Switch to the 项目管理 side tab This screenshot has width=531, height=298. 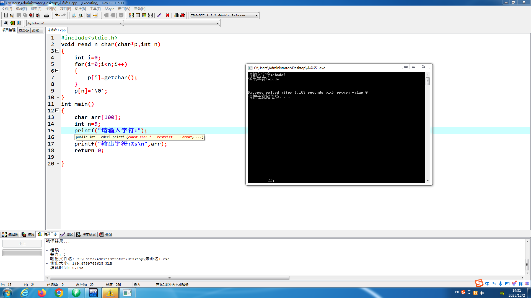click(x=9, y=30)
